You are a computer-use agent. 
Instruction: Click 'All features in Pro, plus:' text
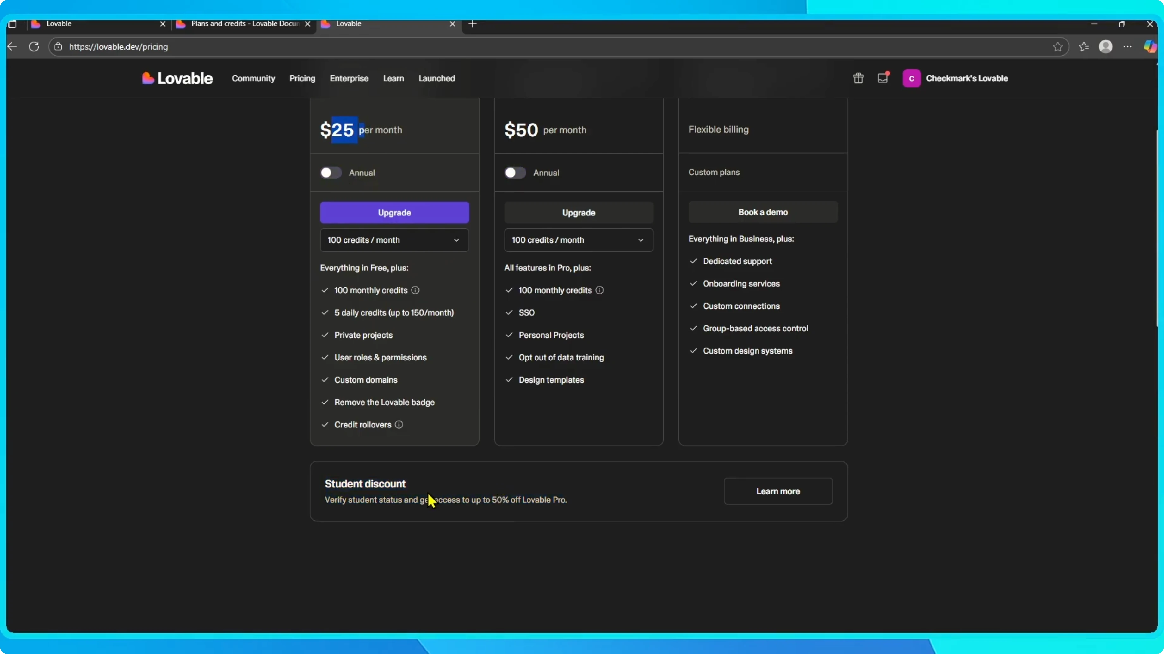click(x=548, y=268)
